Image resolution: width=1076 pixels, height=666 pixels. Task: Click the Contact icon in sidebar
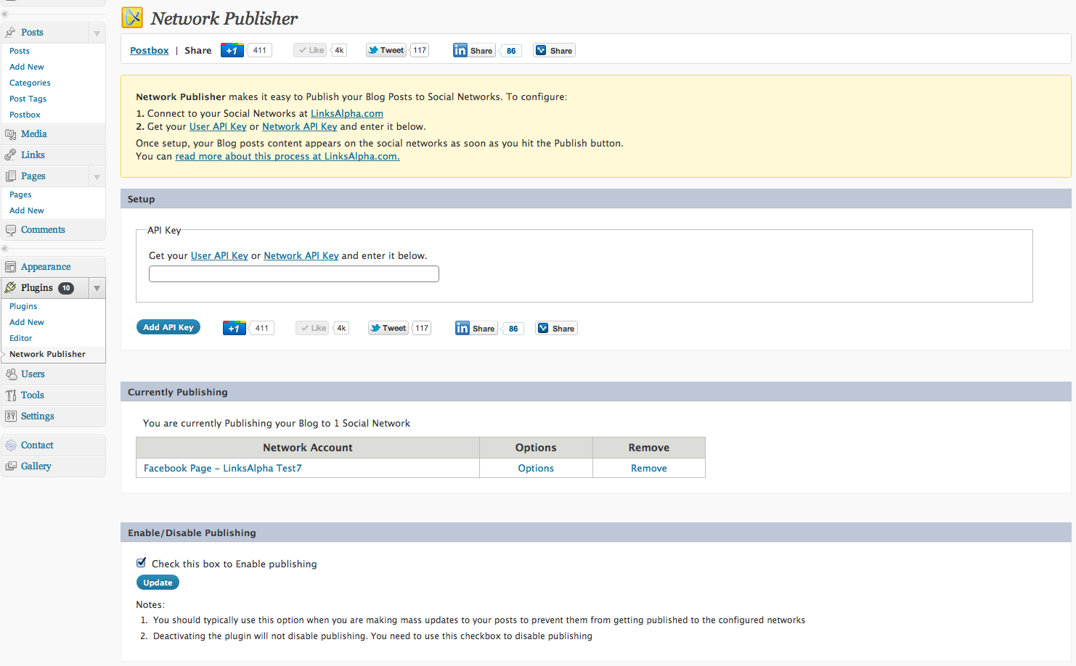point(11,445)
